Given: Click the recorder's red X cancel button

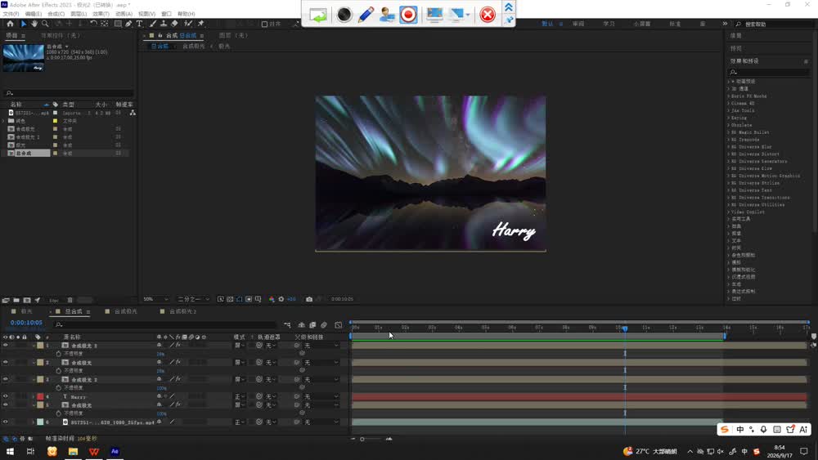Looking at the screenshot, I should point(488,14).
